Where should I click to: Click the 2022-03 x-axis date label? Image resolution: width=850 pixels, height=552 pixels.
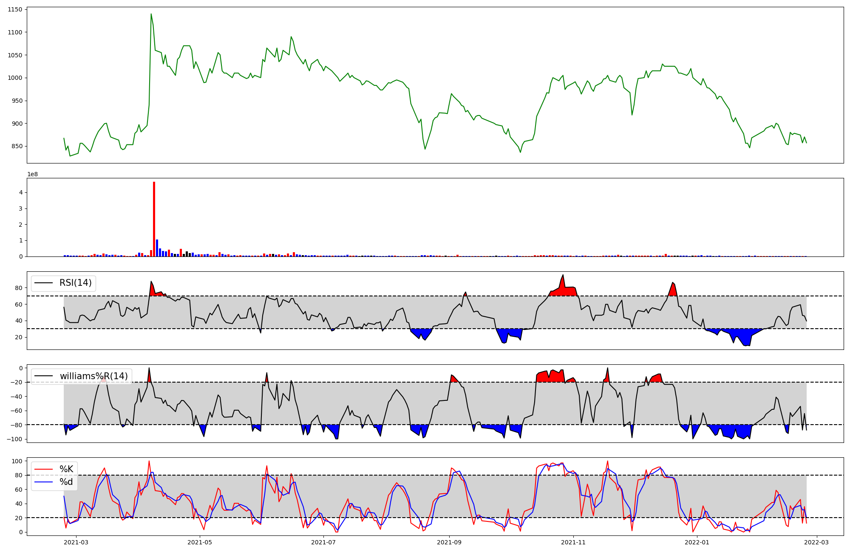point(817,542)
